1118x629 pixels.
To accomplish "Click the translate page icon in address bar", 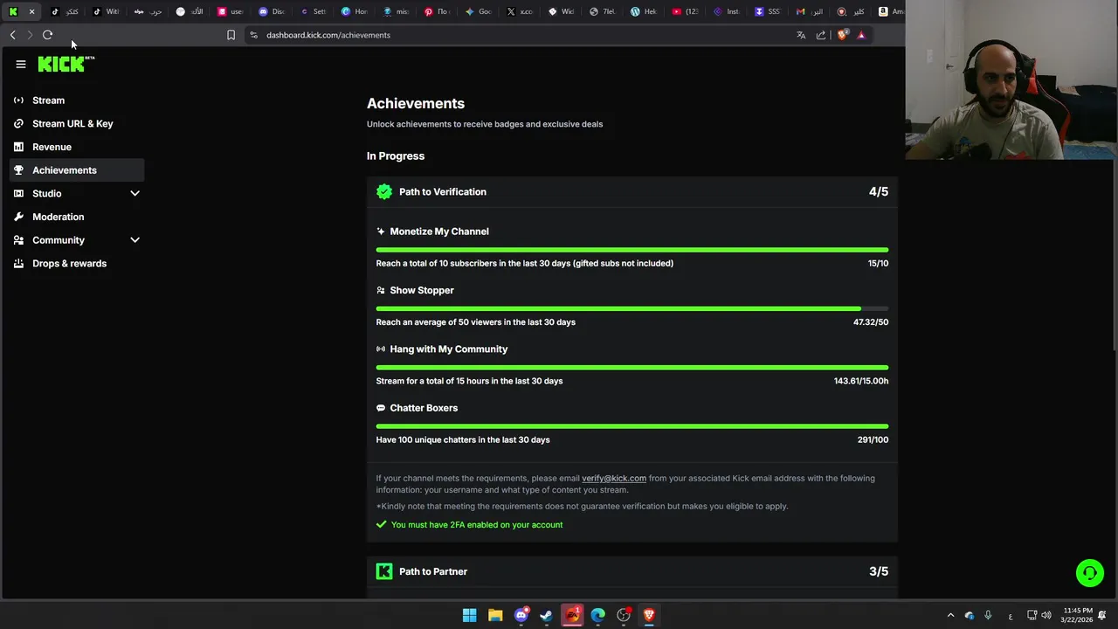I will pyautogui.click(x=801, y=35).
